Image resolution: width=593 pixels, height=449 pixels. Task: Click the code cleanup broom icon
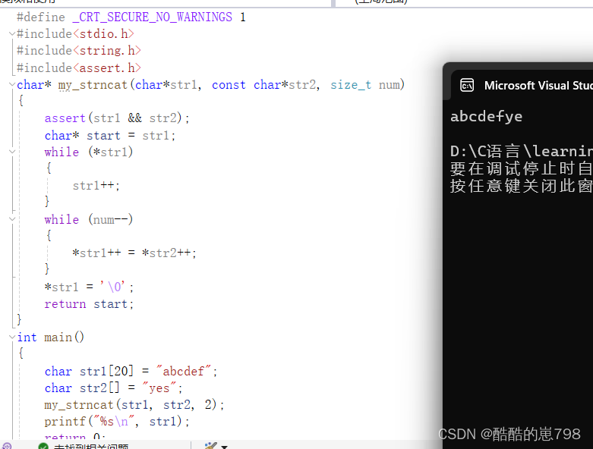pos(210,446)
